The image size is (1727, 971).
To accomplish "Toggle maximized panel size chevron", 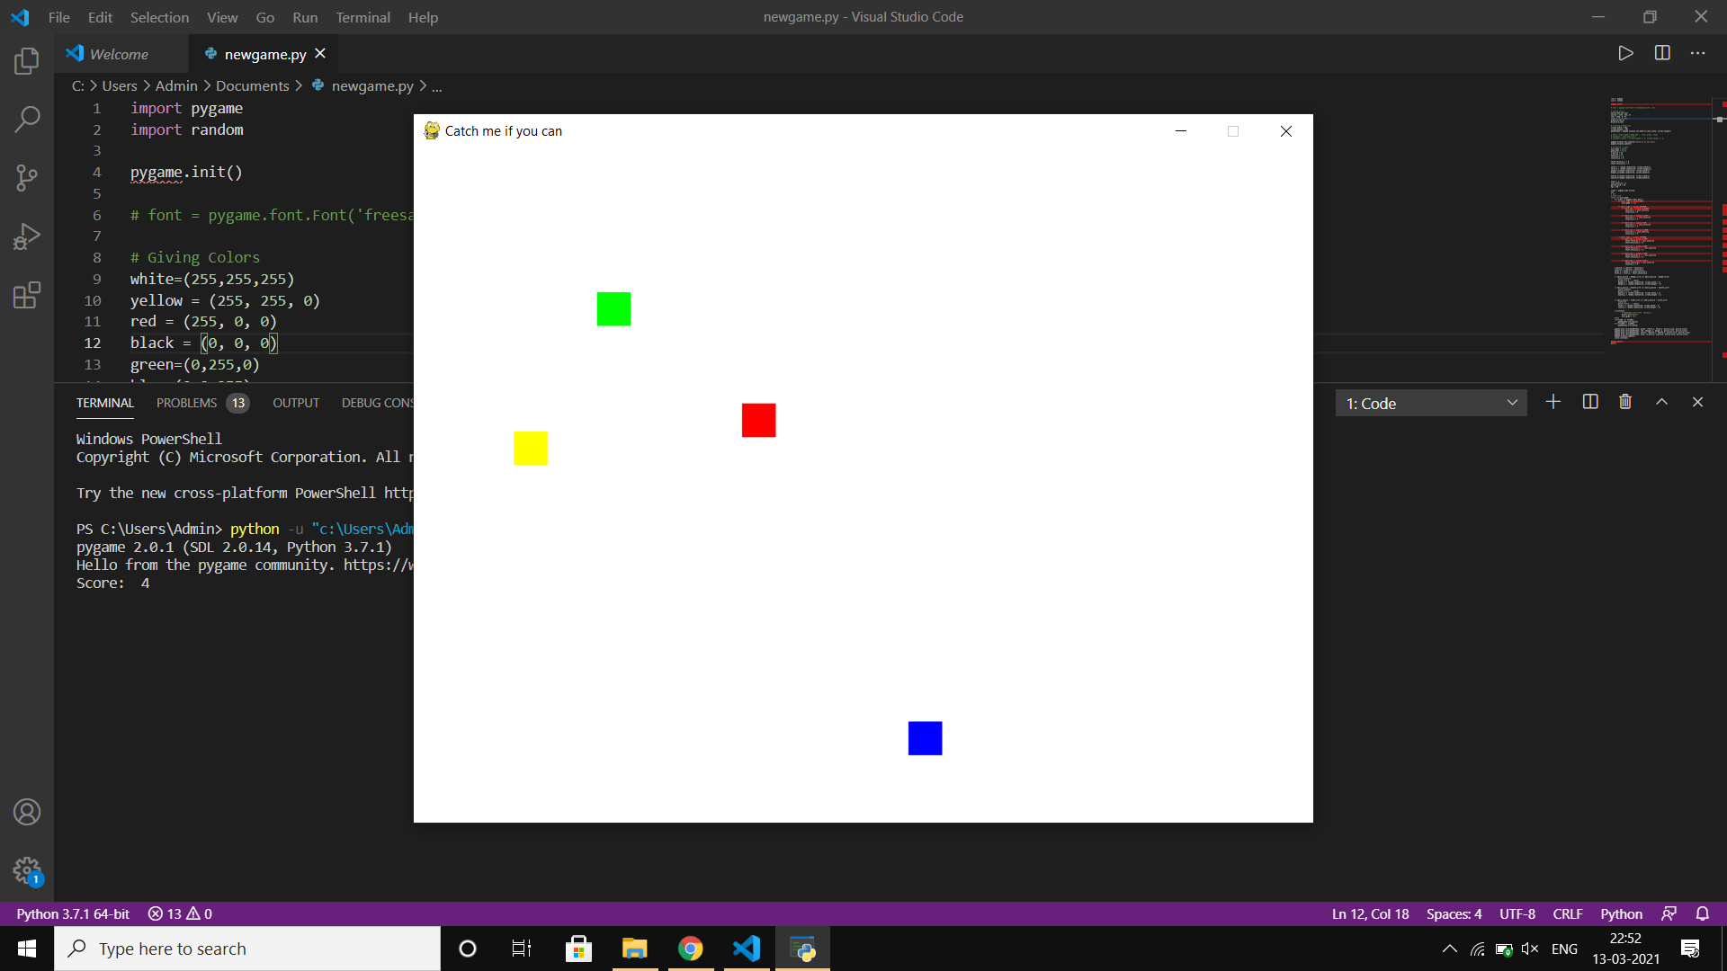I will point(1661,402).
